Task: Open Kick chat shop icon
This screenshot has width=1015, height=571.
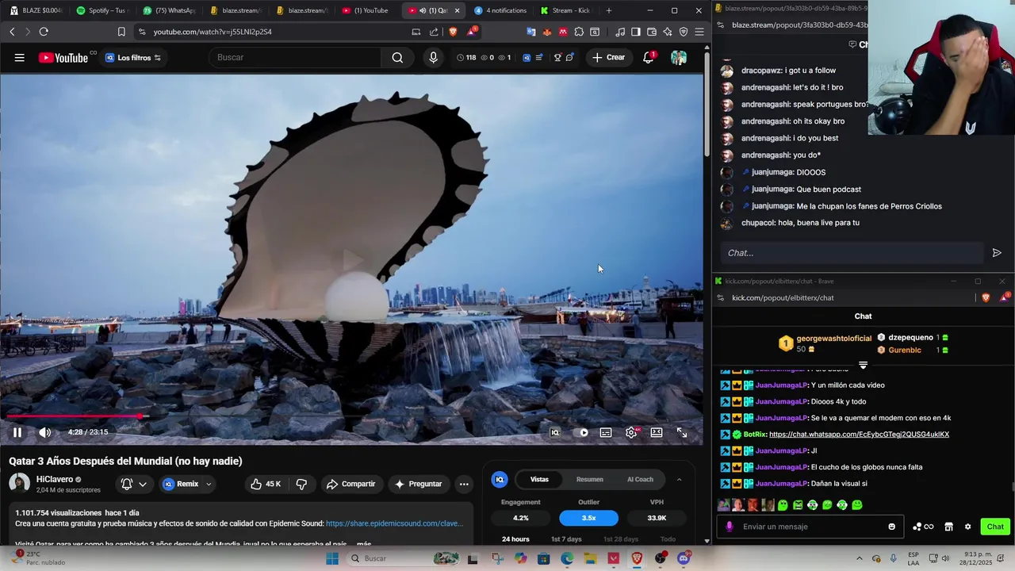Action: [x=948, y=527]
